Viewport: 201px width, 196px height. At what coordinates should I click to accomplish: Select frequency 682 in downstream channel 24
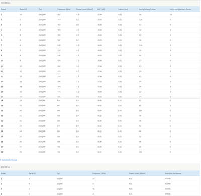[59, 132]
